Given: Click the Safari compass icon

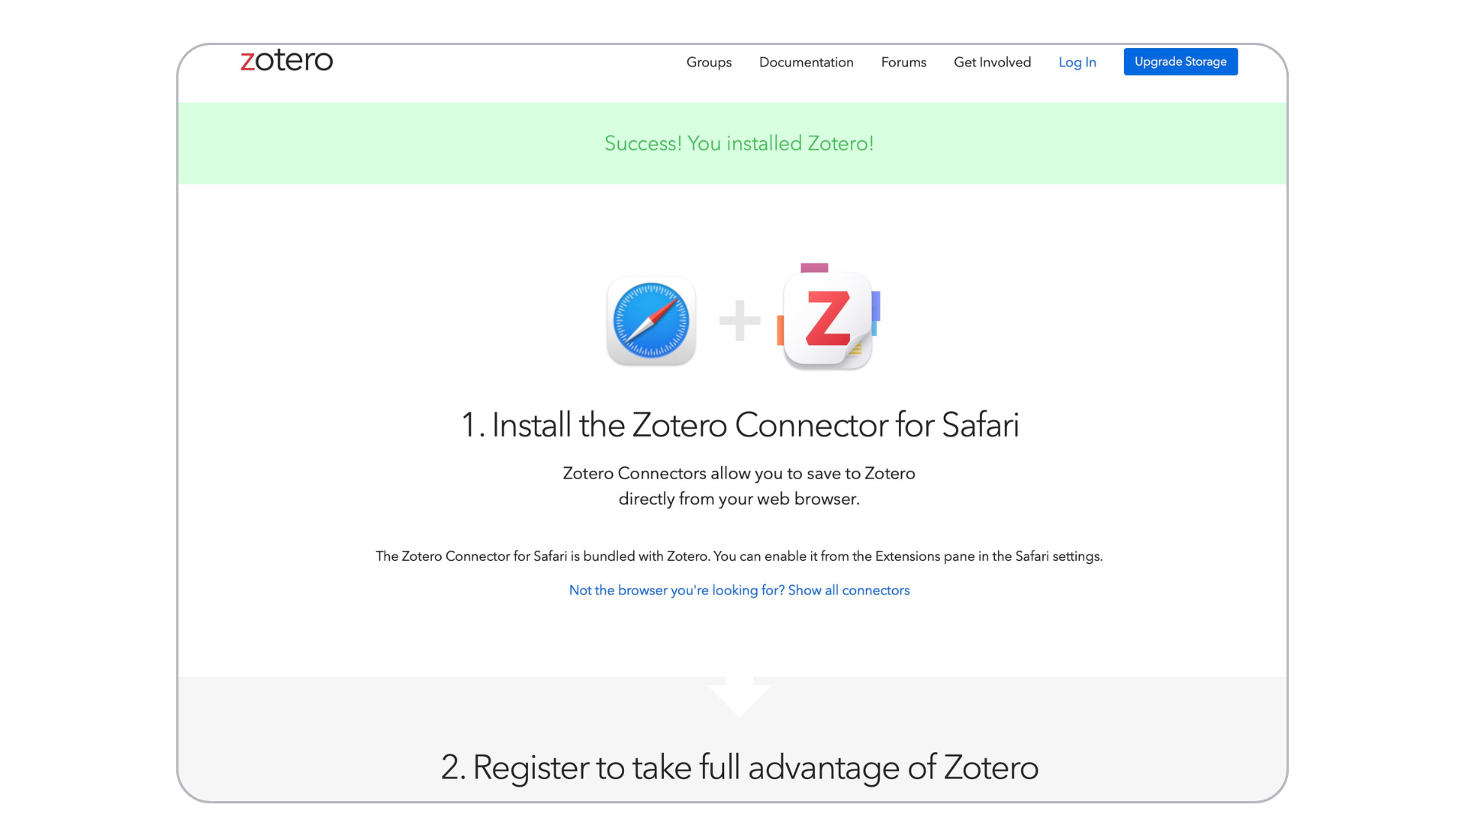Looking at the screenshot, I should pyautogui.click(x=651, y=320).
